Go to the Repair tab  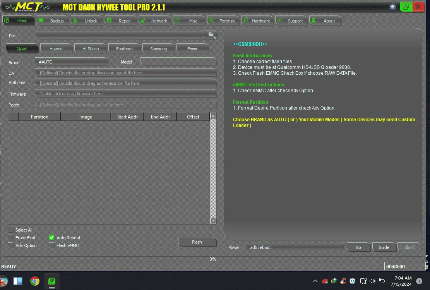(x=121, y=21)
